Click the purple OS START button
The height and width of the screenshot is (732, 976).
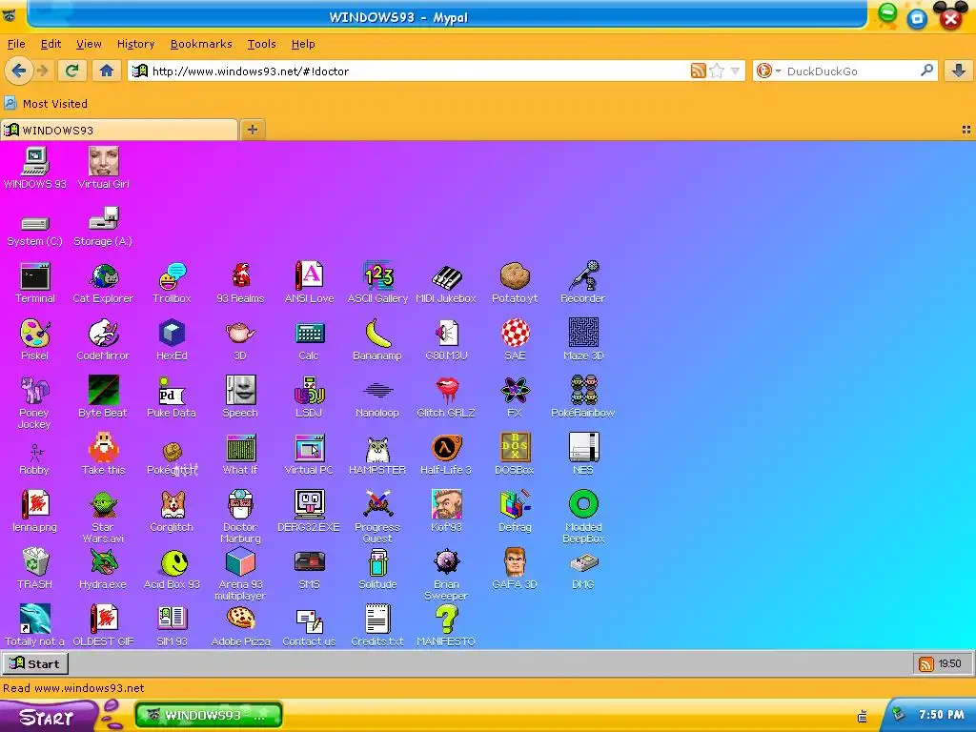tap(48, 717)
